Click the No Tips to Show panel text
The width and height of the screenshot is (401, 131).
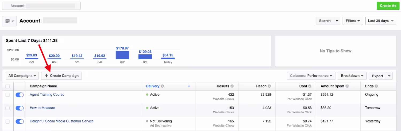point(336,51)
